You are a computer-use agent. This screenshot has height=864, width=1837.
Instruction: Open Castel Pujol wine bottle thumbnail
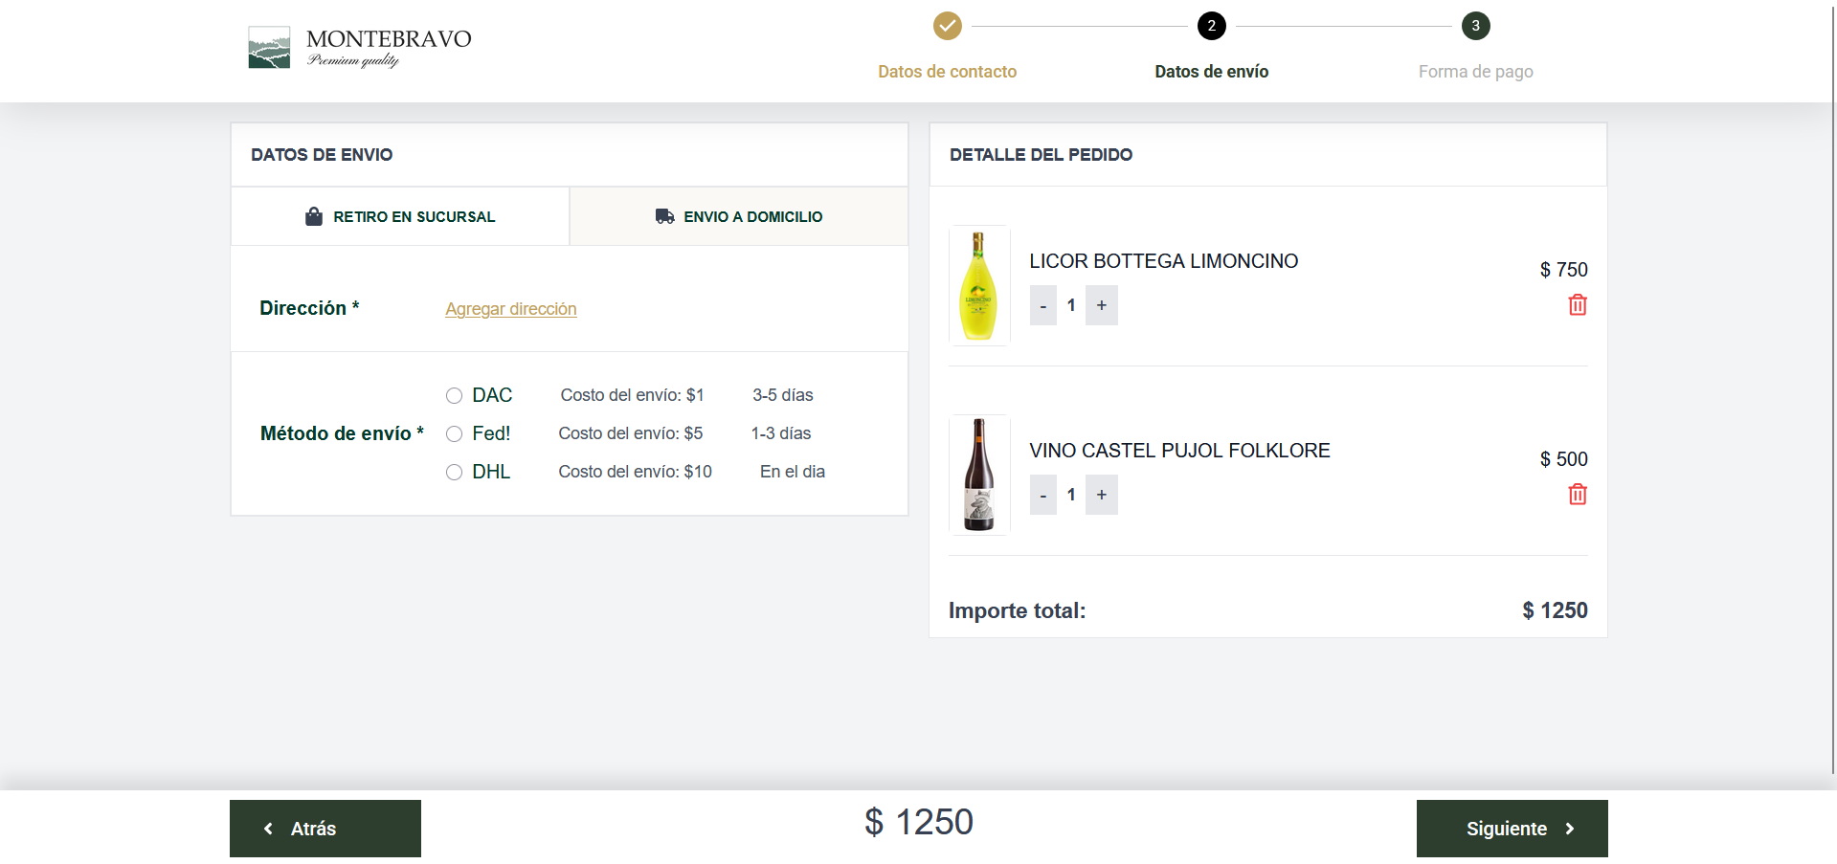[978, 475]
